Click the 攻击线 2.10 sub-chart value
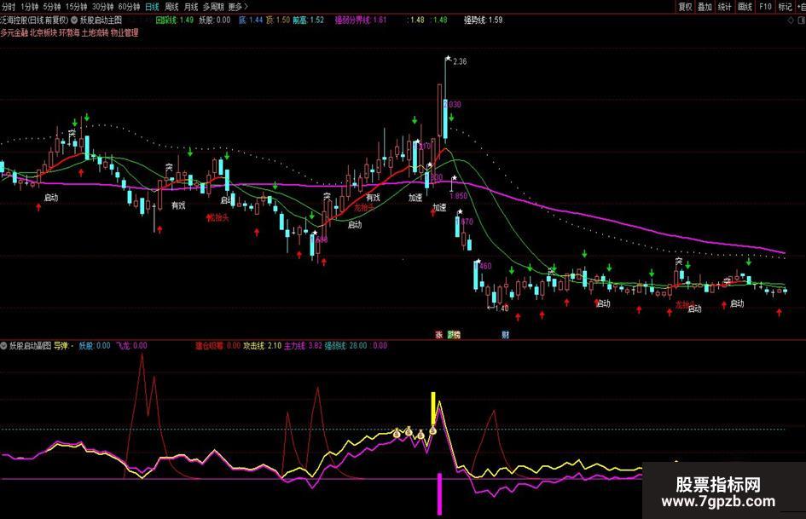806x519 pixels. tap(262, 346)
